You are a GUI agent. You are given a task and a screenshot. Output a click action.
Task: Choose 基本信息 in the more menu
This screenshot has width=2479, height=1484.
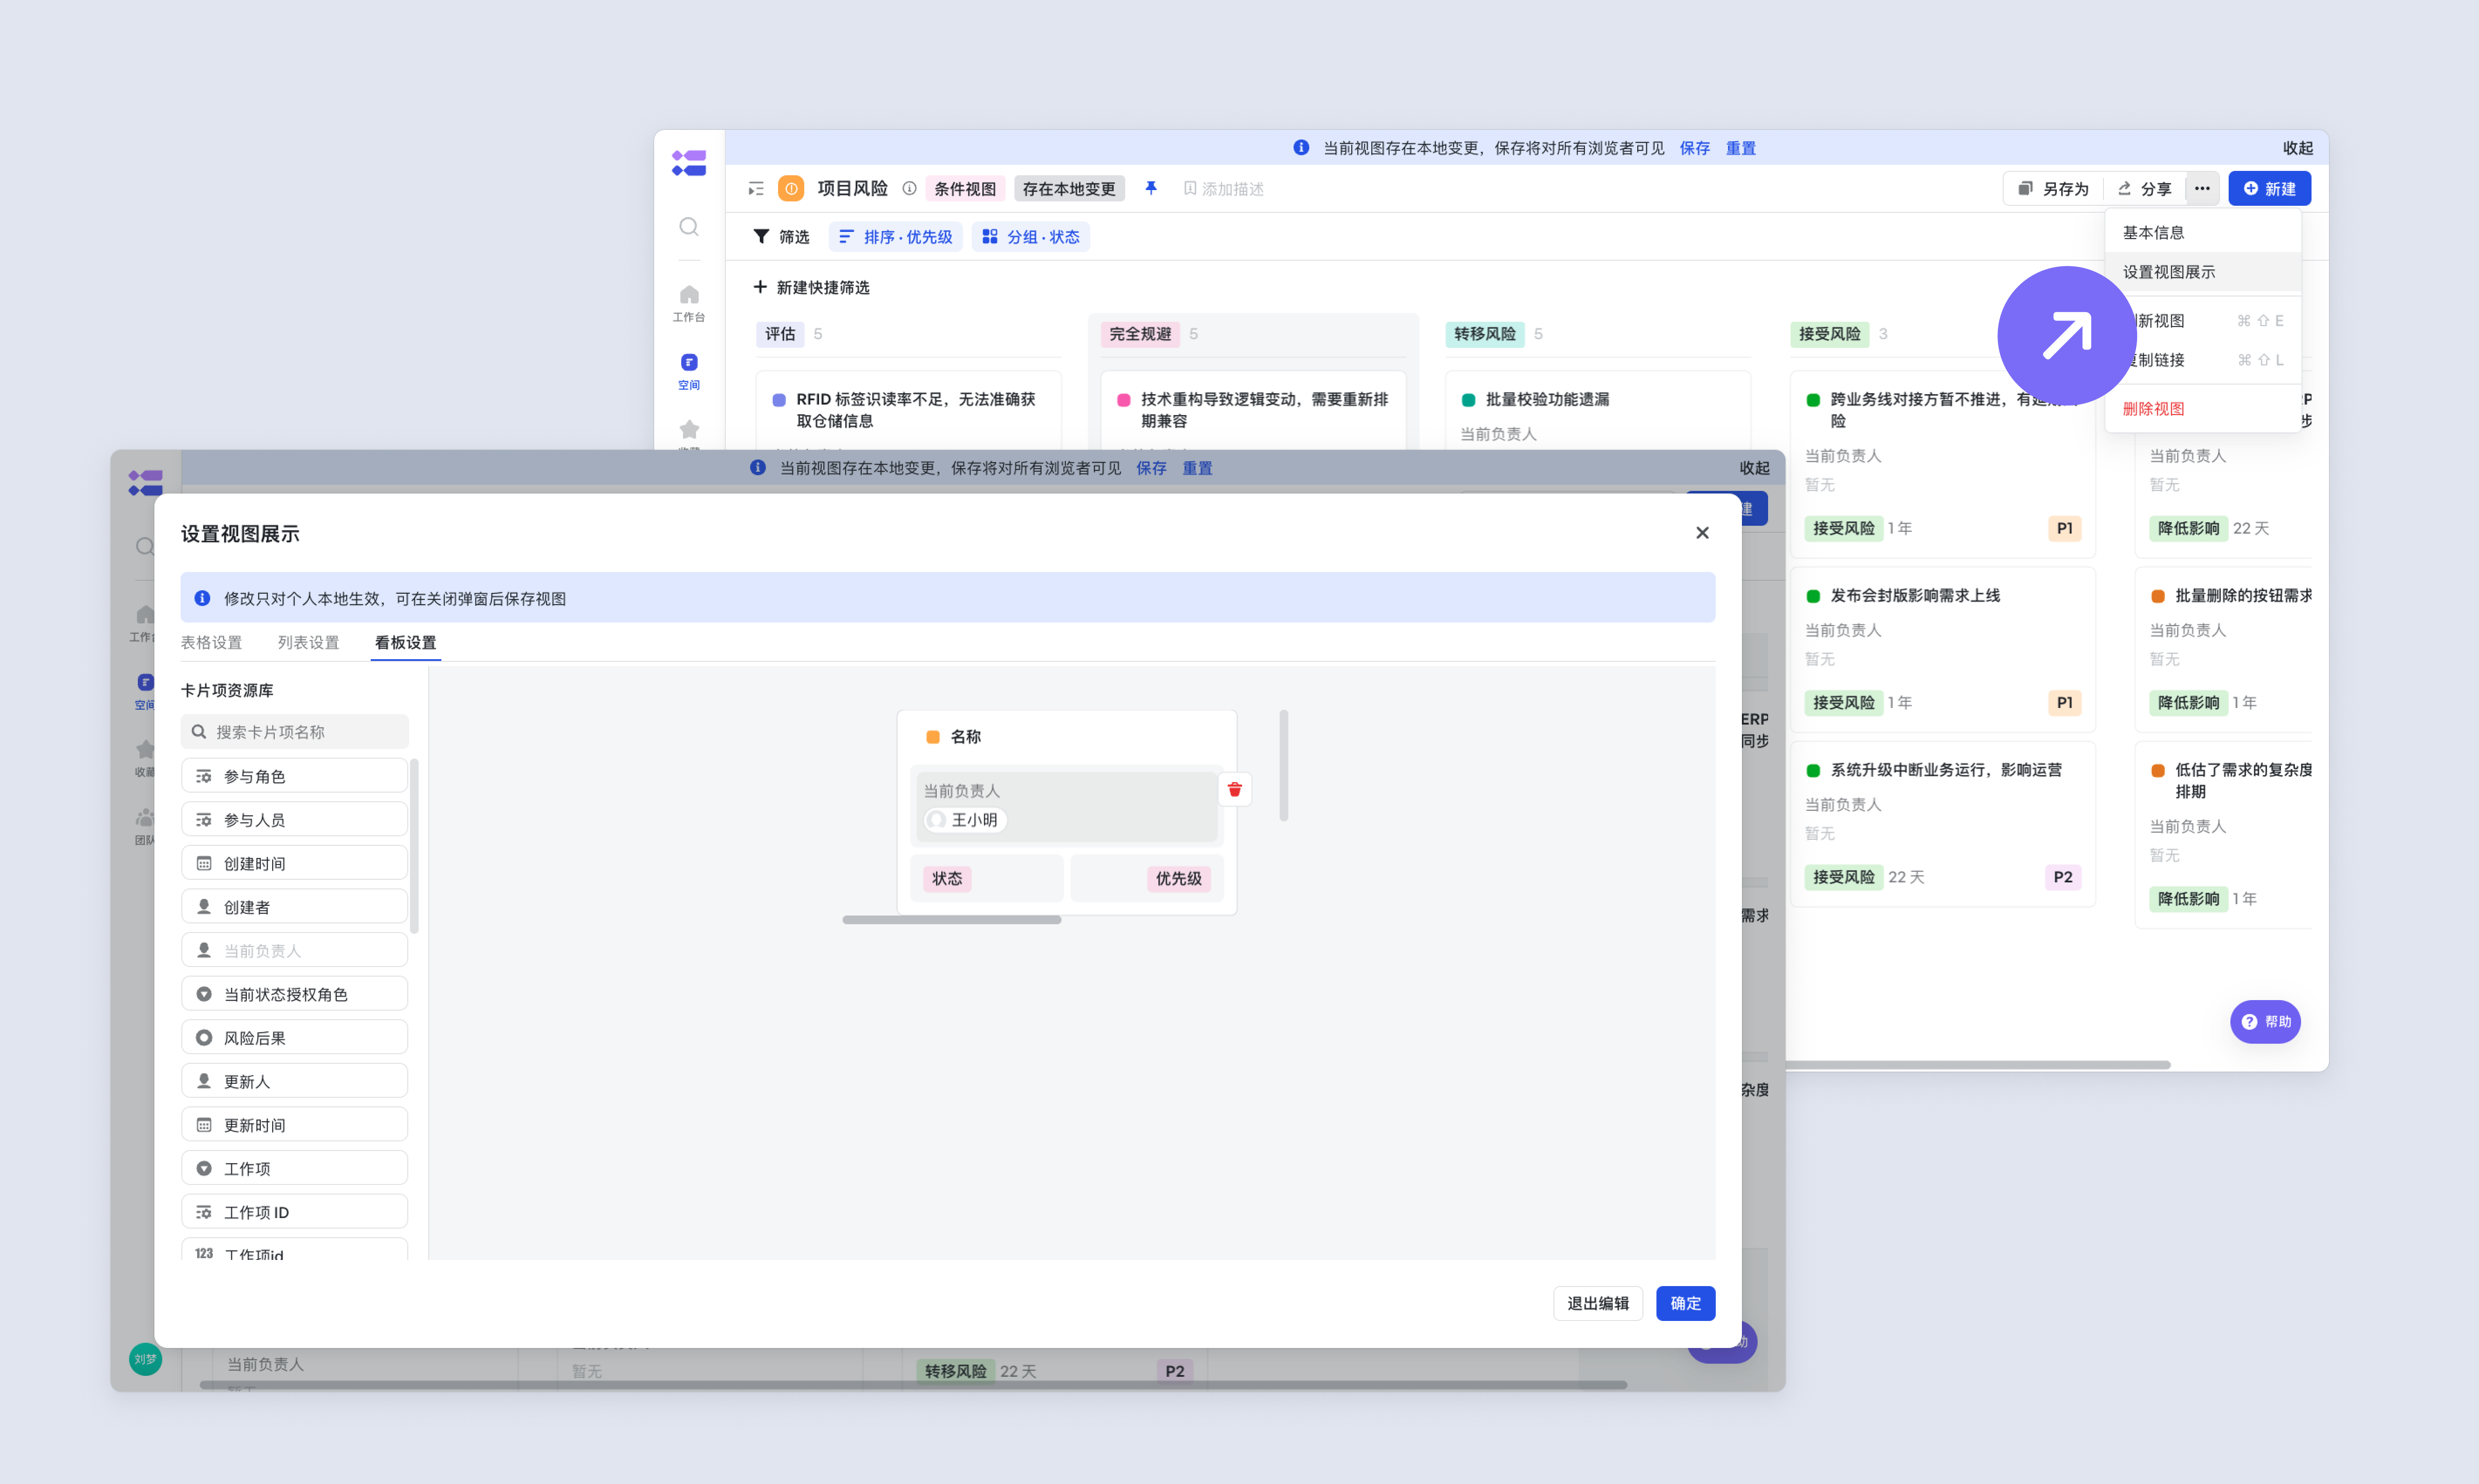(x=2203, y=232)
